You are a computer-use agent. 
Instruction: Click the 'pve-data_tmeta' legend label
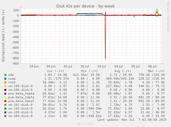tap(21, 94)
